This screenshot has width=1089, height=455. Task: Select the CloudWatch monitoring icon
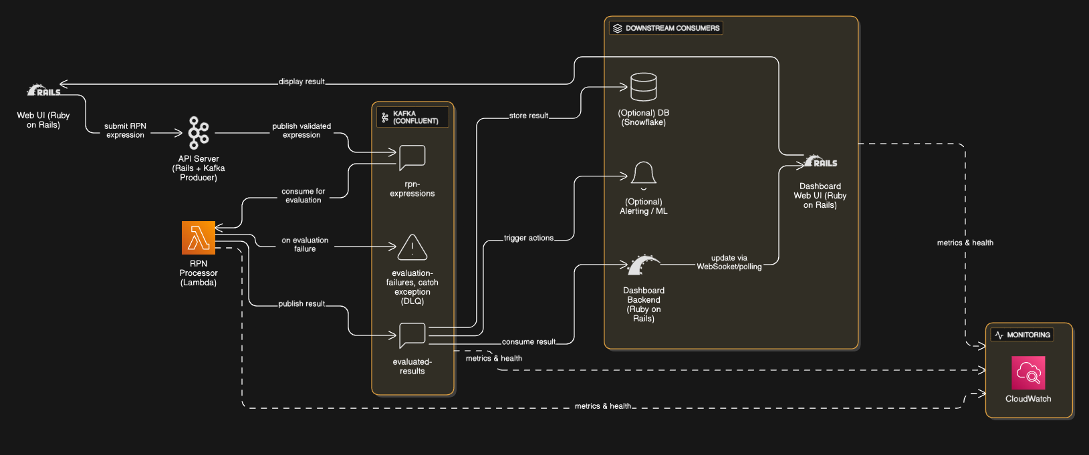[x=1028, y=373]
